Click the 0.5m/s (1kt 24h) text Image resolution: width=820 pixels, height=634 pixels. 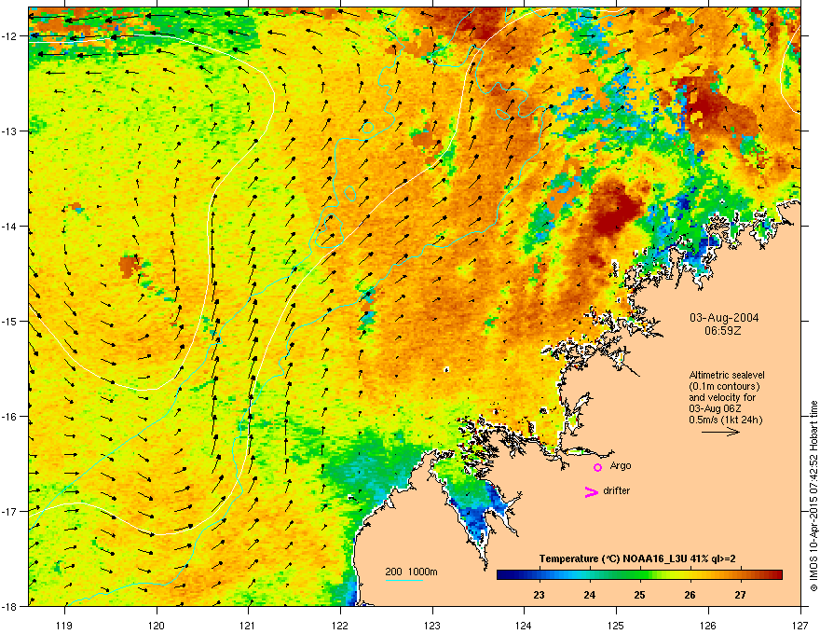point(725,420)
